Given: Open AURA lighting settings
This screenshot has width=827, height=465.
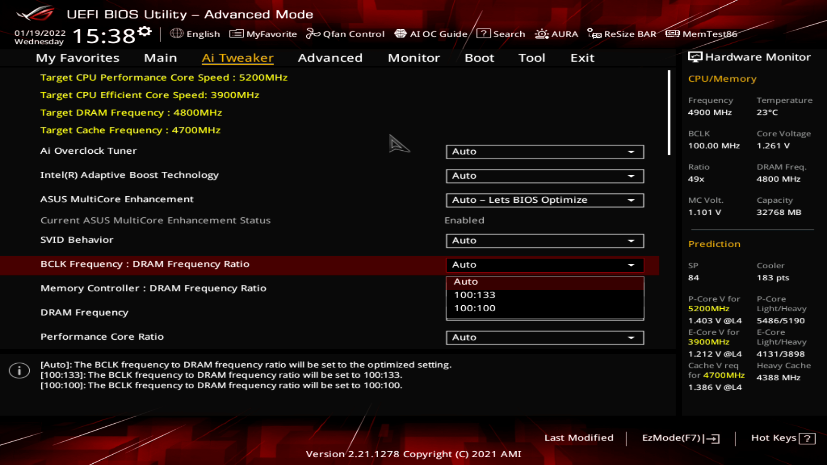Looking at the screenshot, I should (541, 34).
